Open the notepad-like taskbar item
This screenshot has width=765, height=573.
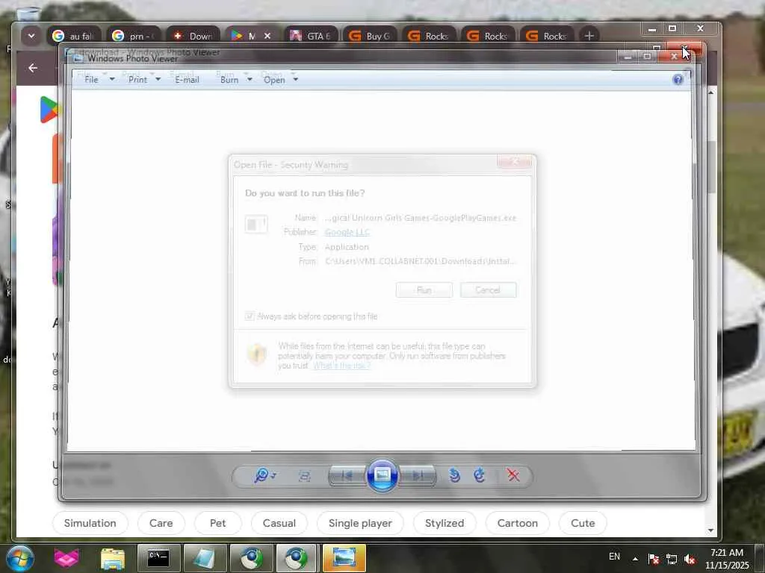[205, 558]
